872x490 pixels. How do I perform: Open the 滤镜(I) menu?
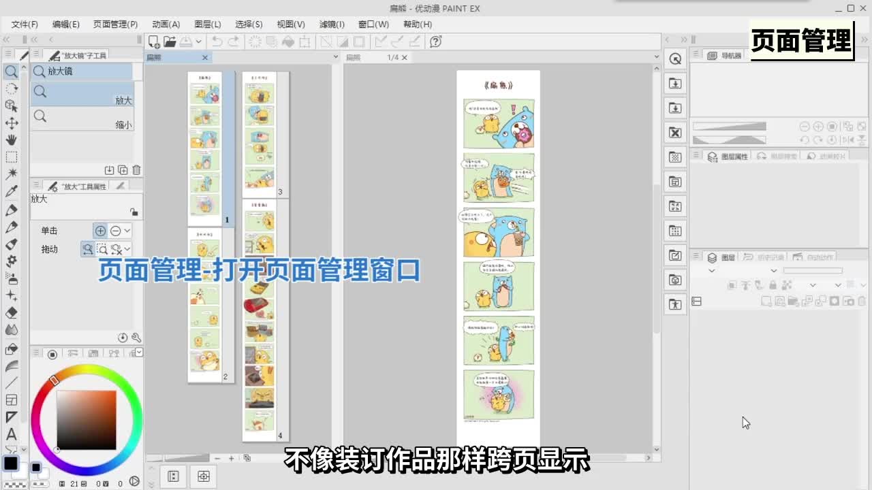click(x=332, y=24)
